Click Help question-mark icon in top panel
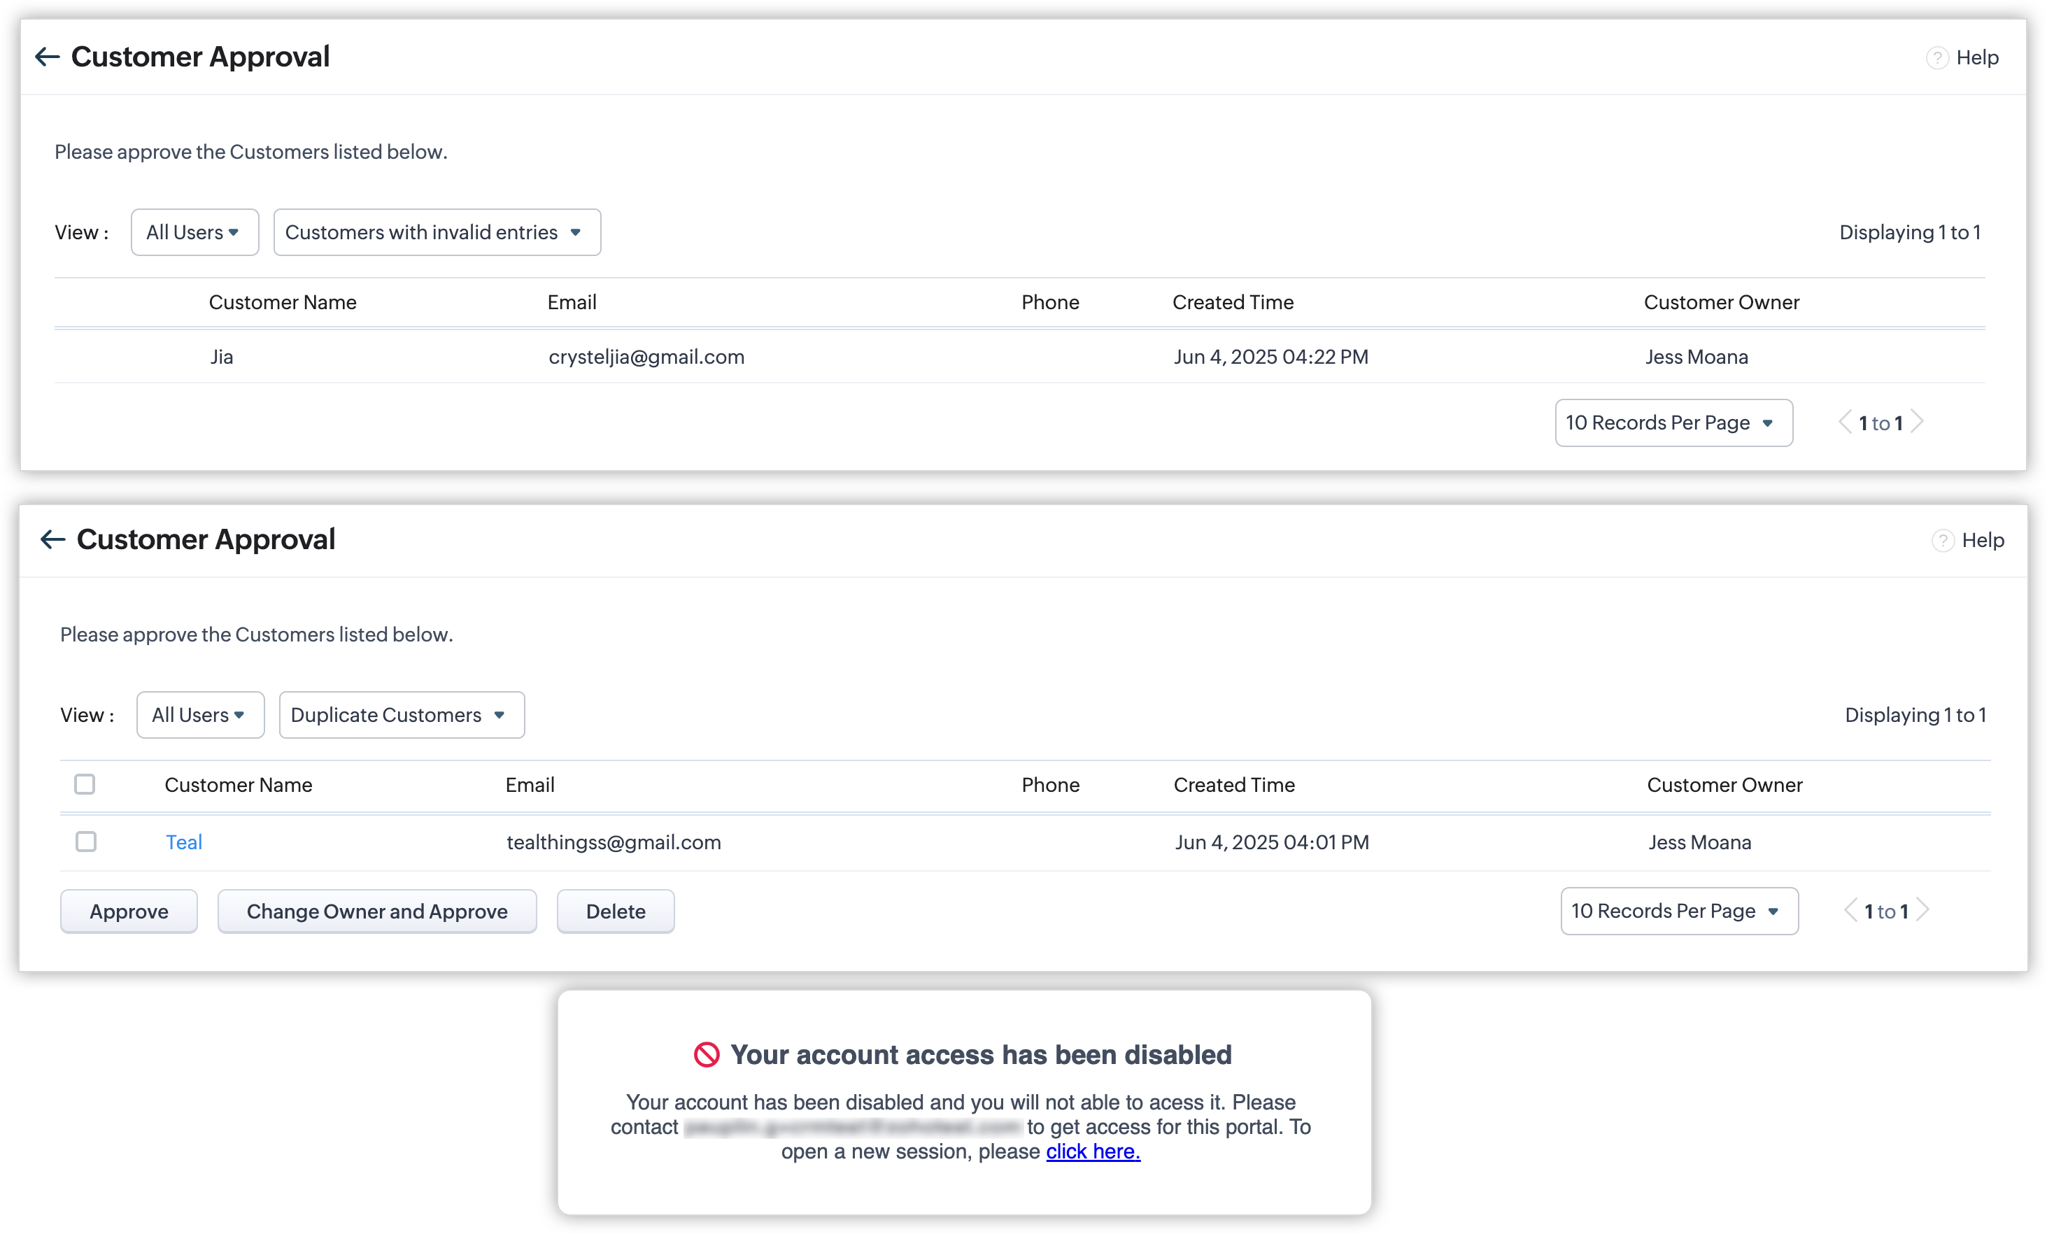This screenshot has height=1234, width=2047. [x=1936, y=58]
